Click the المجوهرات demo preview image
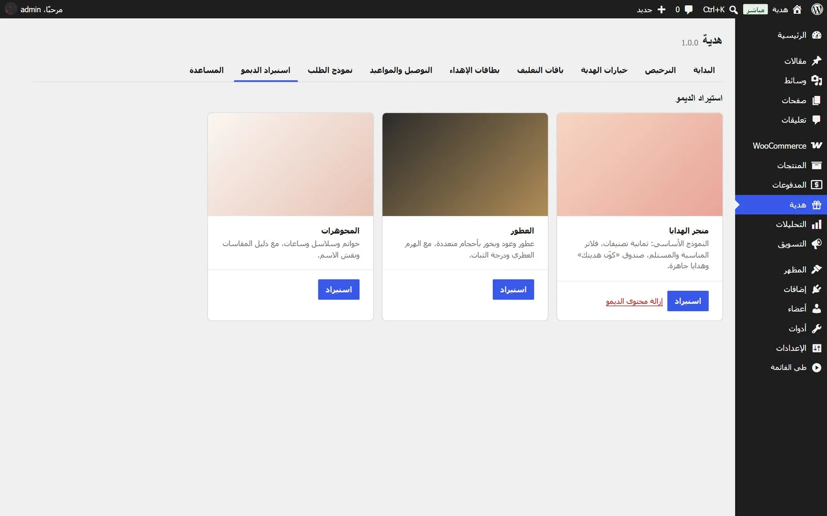The image size is (827, 516). click(290, 165)
